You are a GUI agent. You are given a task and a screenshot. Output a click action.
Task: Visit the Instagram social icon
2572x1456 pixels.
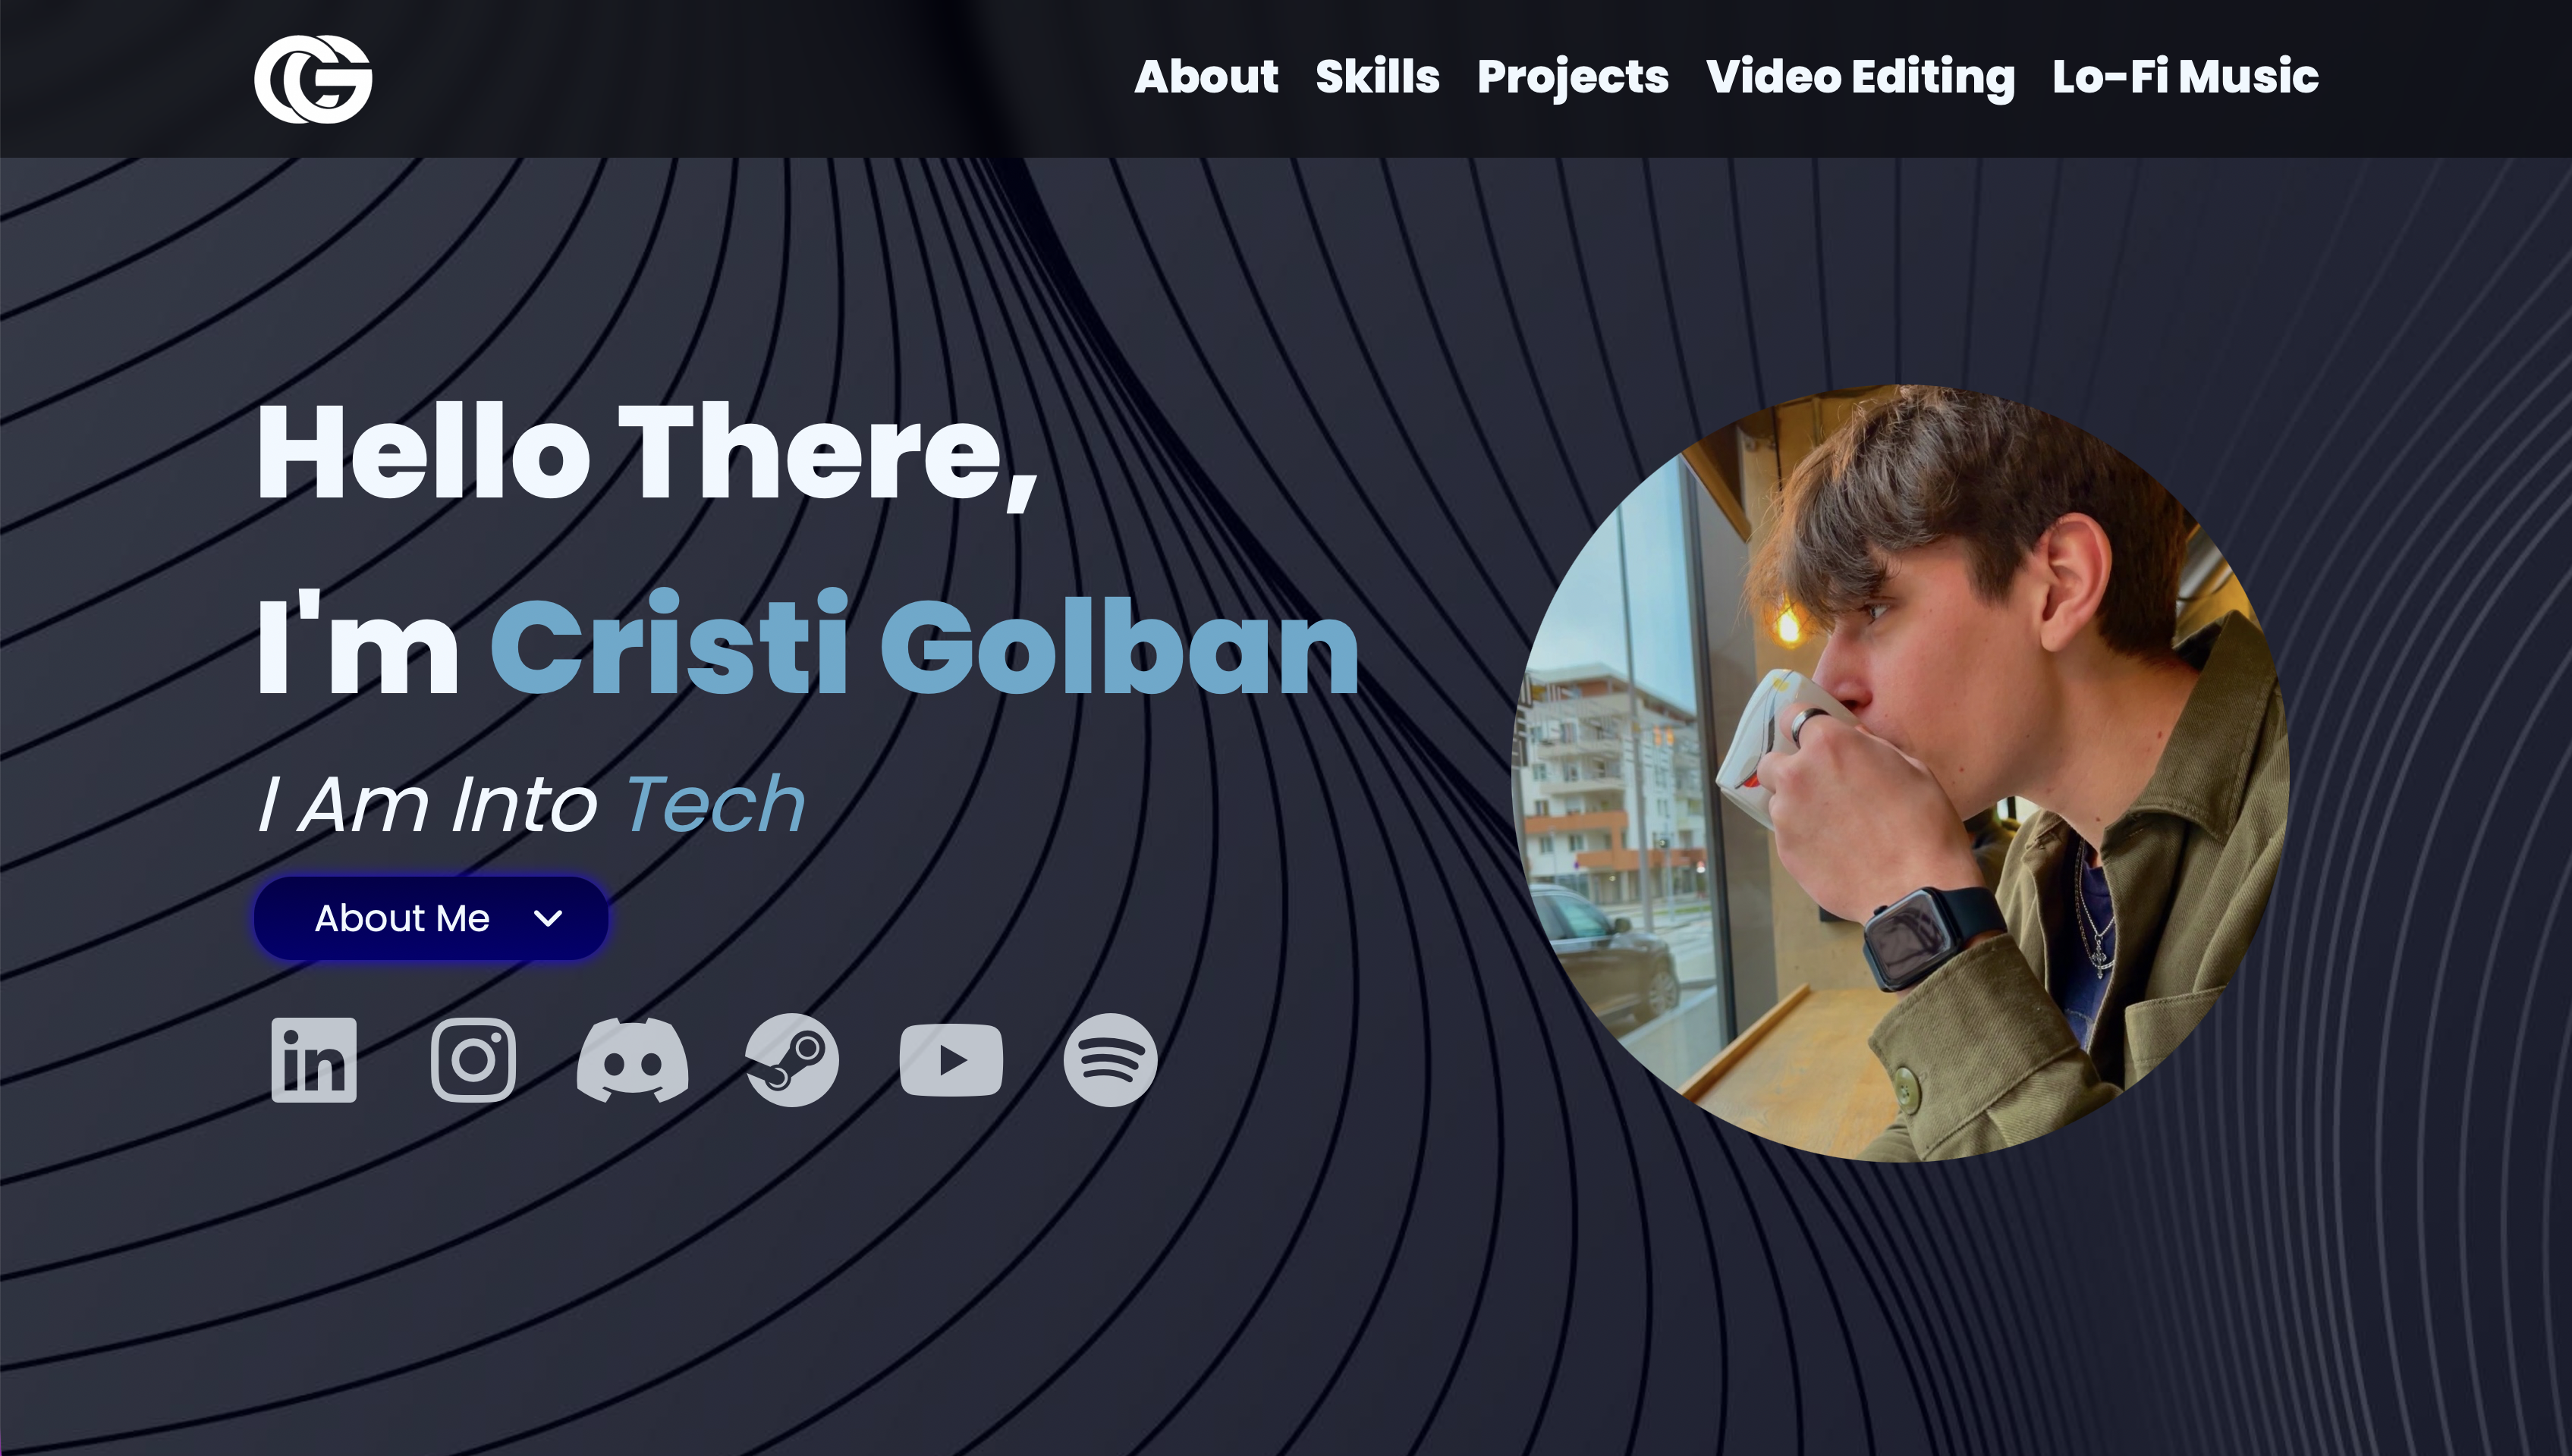473,1060
